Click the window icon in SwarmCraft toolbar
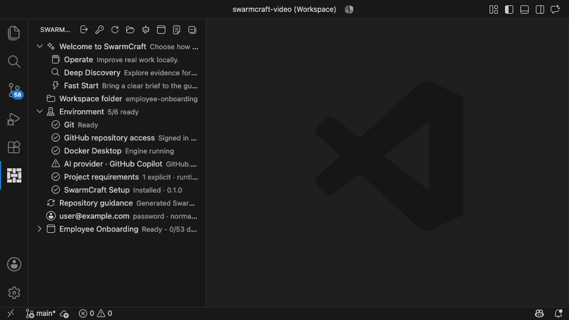 click(x=161, y=30)
